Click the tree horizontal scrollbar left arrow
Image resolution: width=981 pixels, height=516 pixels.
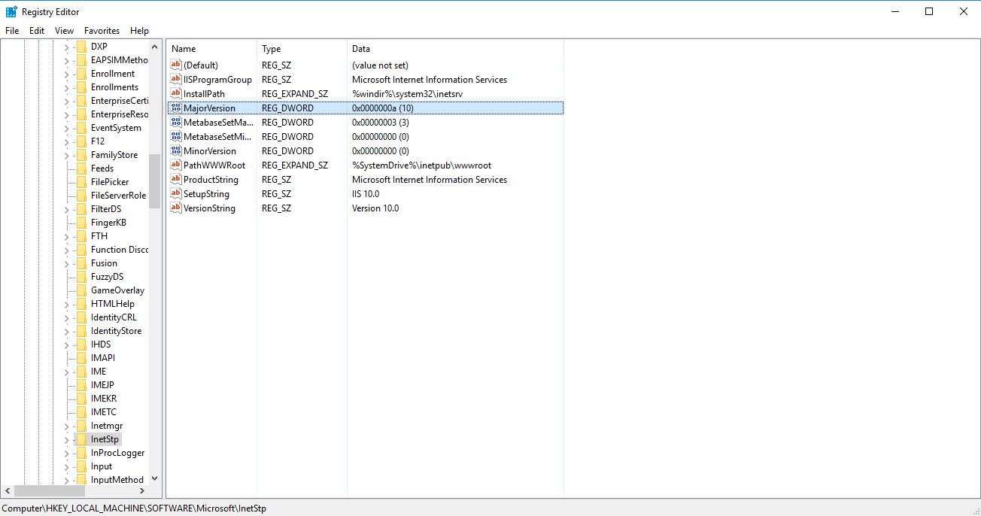(8, 490)
